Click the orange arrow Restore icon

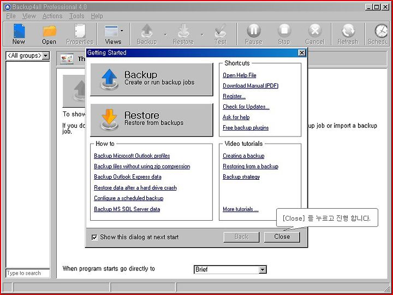110,120
